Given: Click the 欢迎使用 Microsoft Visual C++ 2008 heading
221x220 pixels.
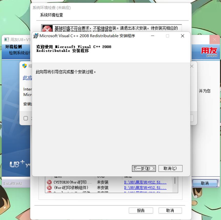Looking at the screenshot, I should click(x=74, y=48).
